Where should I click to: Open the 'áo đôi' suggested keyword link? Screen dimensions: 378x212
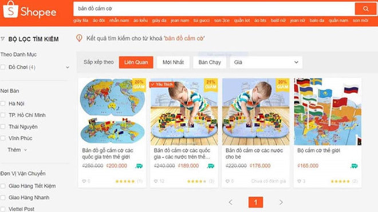99,21
